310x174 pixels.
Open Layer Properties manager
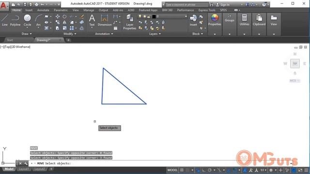pos(129,22)
